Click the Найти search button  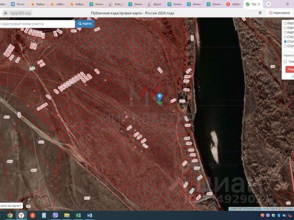[x=85, y=24]
